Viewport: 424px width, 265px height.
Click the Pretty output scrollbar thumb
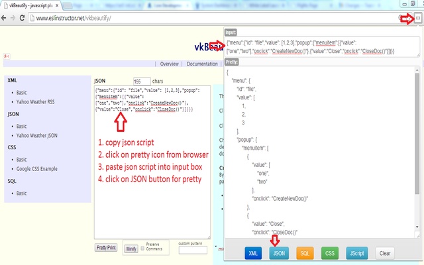[x=417, y=133]
